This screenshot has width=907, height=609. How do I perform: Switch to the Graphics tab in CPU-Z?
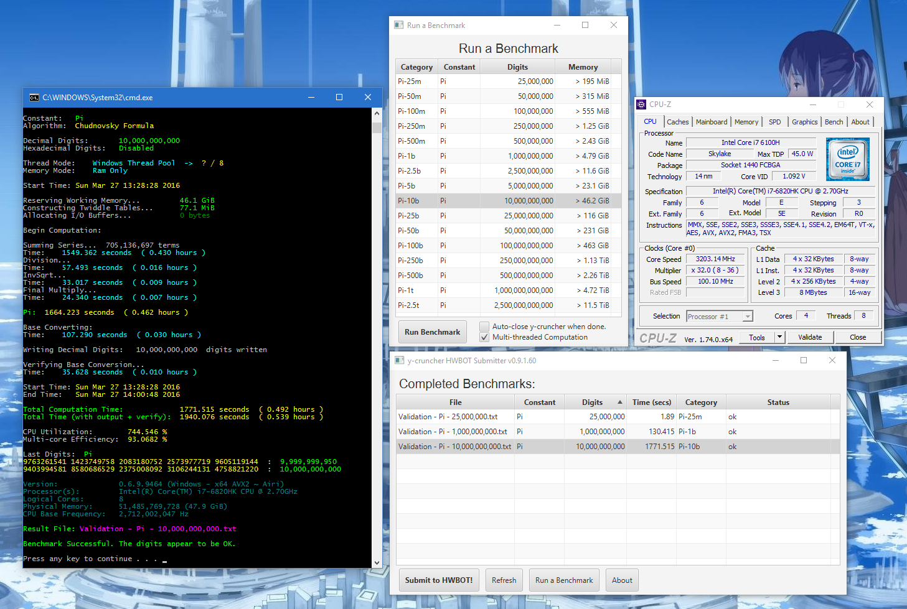pos(805,122)
